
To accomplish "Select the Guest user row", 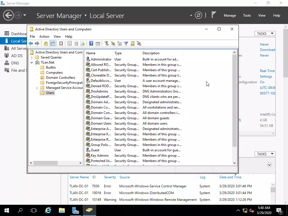I will 134,150.
